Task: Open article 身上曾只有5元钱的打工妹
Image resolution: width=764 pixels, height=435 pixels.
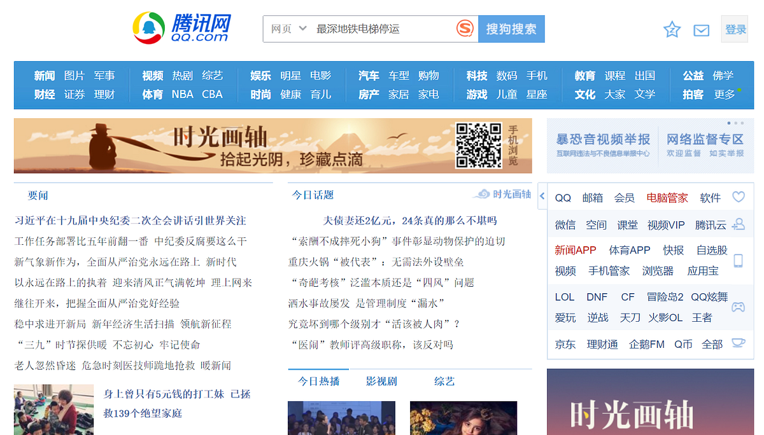Action: tap(177, 404)
